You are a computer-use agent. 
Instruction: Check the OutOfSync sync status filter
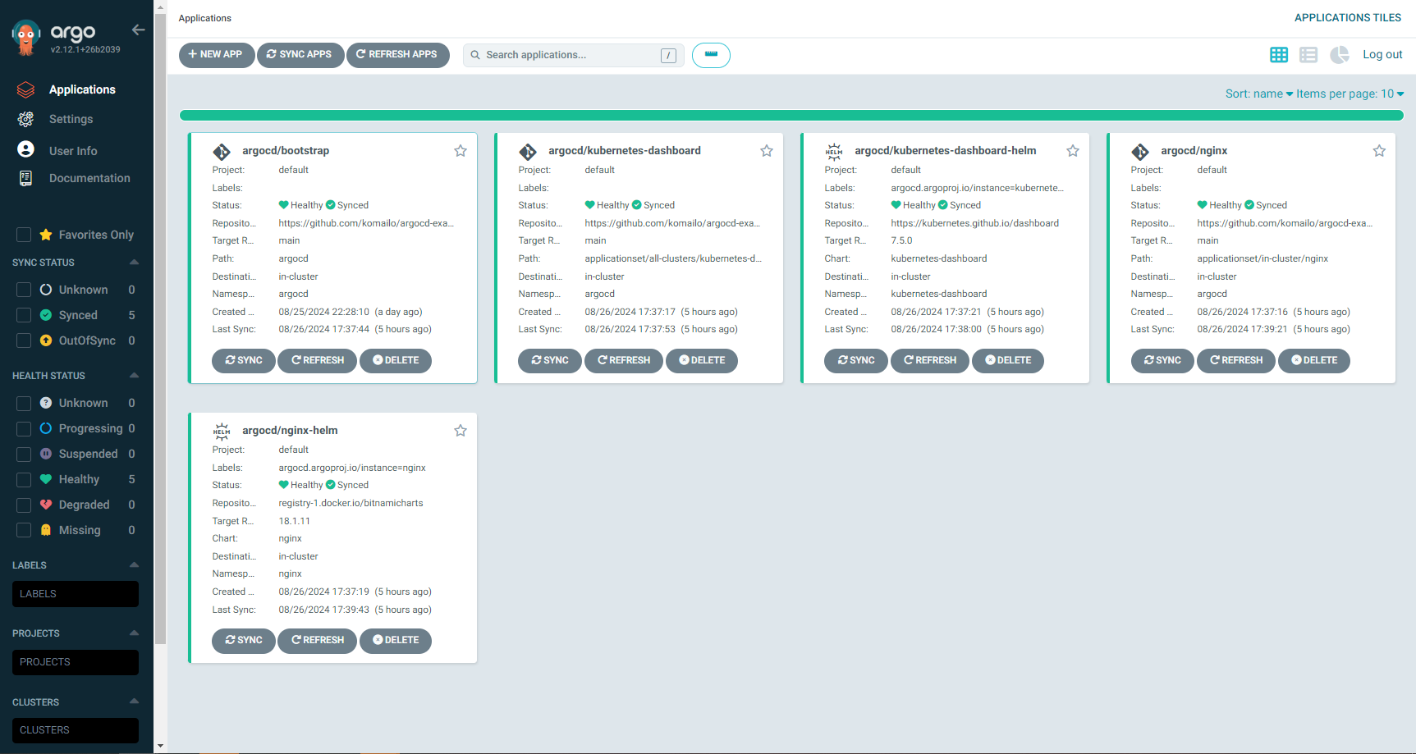coord(24,340)
